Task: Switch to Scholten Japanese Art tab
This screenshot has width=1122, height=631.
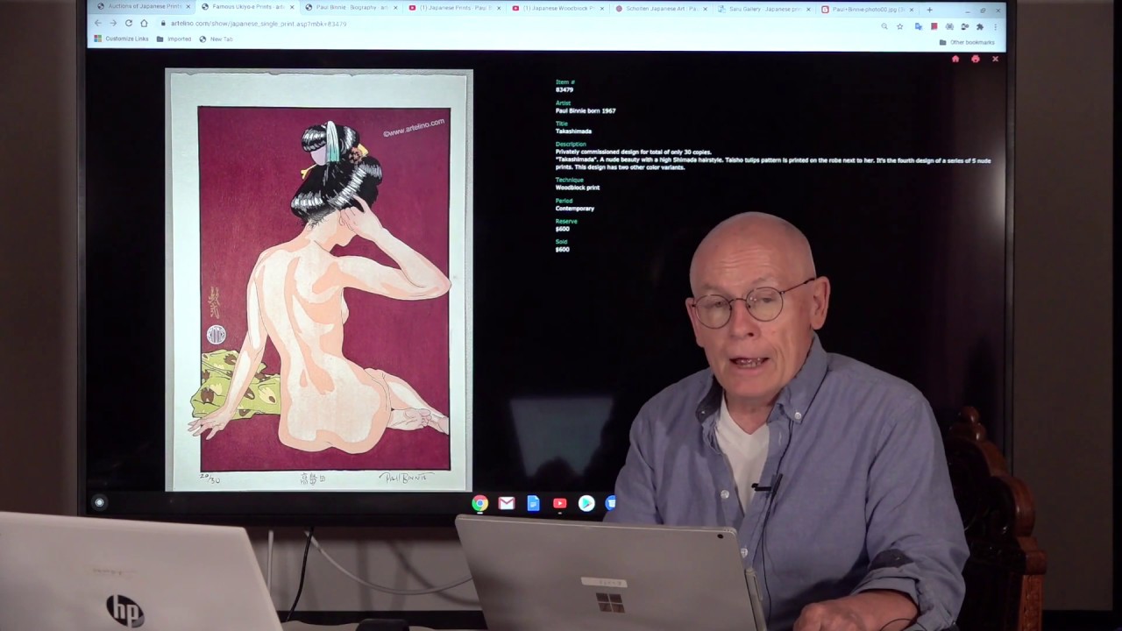Action: [x=661, y=9]
